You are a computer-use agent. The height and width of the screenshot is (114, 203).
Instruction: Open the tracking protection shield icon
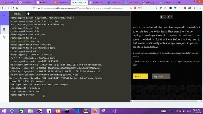[x=34, y=8]
